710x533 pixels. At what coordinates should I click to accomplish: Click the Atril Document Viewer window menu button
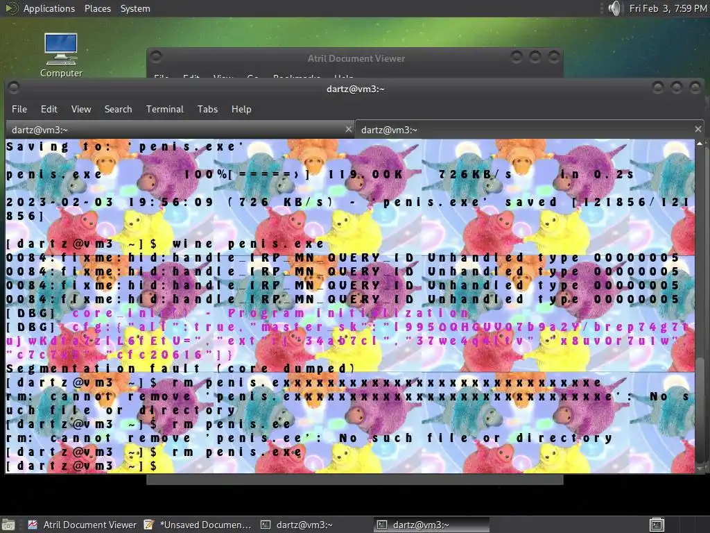[x=156, y=57]
